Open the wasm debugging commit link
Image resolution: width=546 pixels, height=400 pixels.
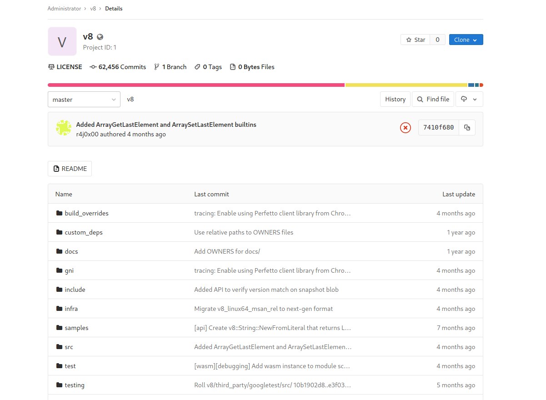point(272,366)
